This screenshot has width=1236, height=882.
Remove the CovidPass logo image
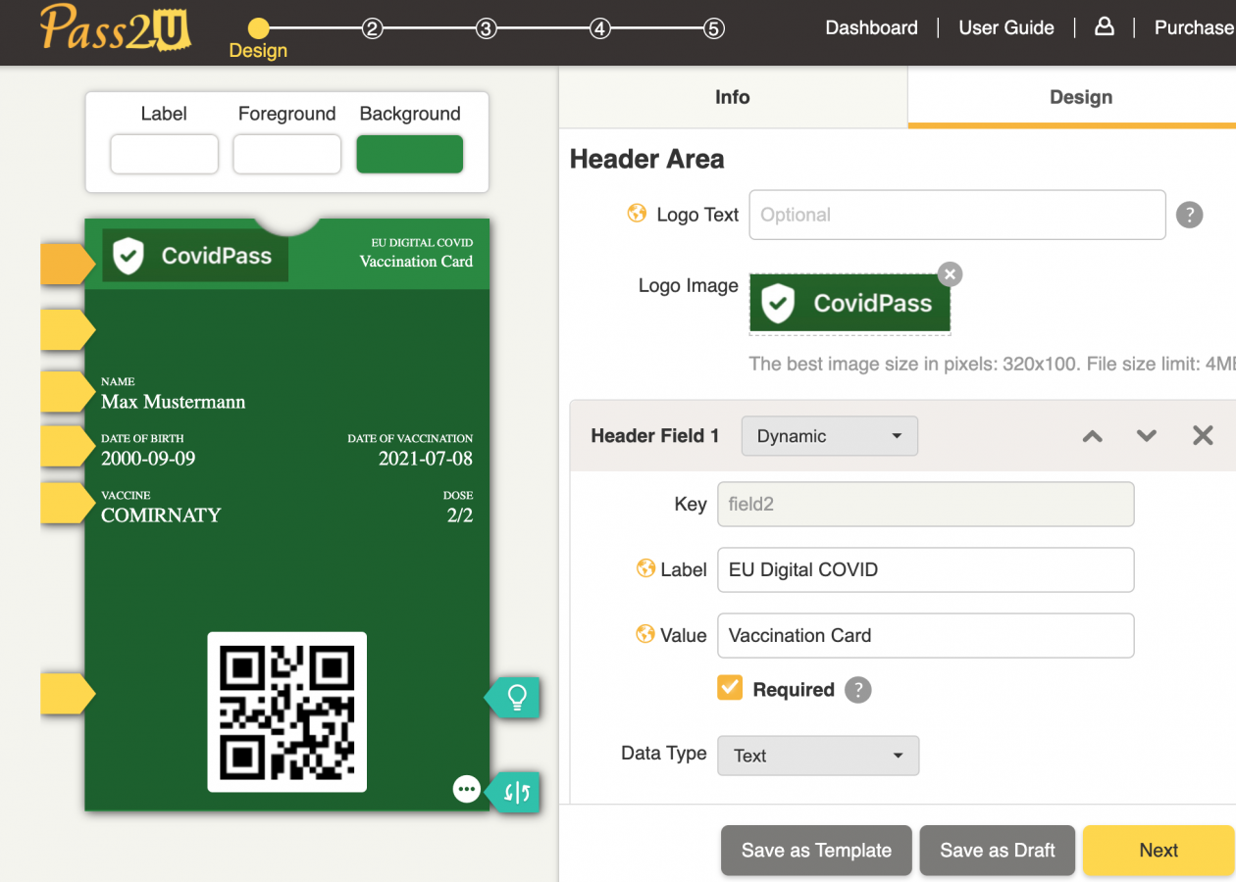(950, 273)
